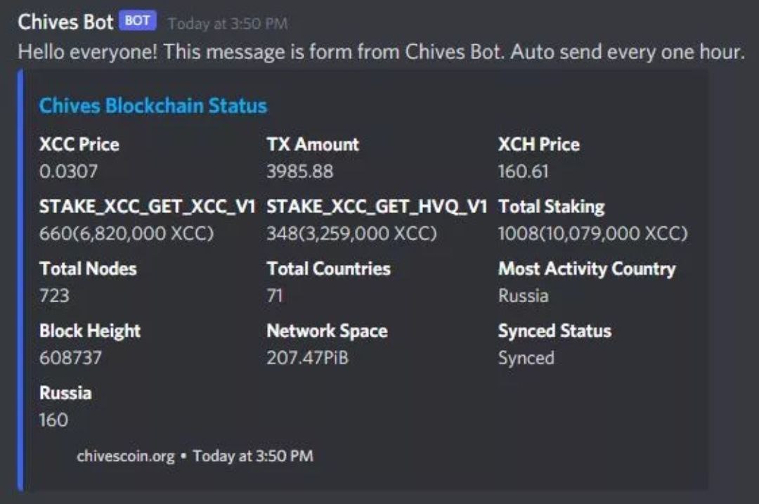Click the header timestamp beside the BOT badge
The height and width of the screenshot is (504, 759).
tap(228, 23)
